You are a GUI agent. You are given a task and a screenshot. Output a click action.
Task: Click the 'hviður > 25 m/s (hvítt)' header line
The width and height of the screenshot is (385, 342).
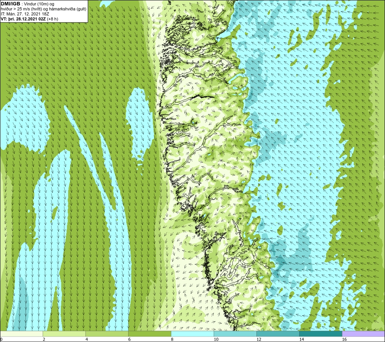[44, 9]
